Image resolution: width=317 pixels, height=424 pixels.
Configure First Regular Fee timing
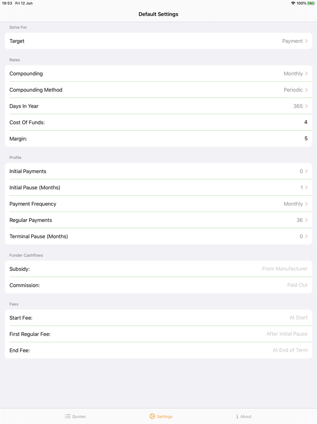tap(158, 334)
